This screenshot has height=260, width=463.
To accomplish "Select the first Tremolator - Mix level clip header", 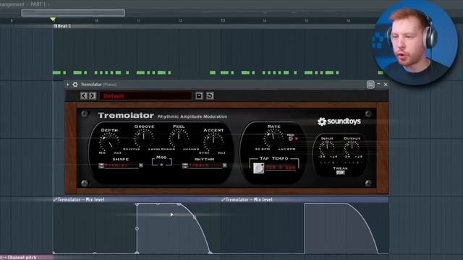I will (x=137, y=199).
